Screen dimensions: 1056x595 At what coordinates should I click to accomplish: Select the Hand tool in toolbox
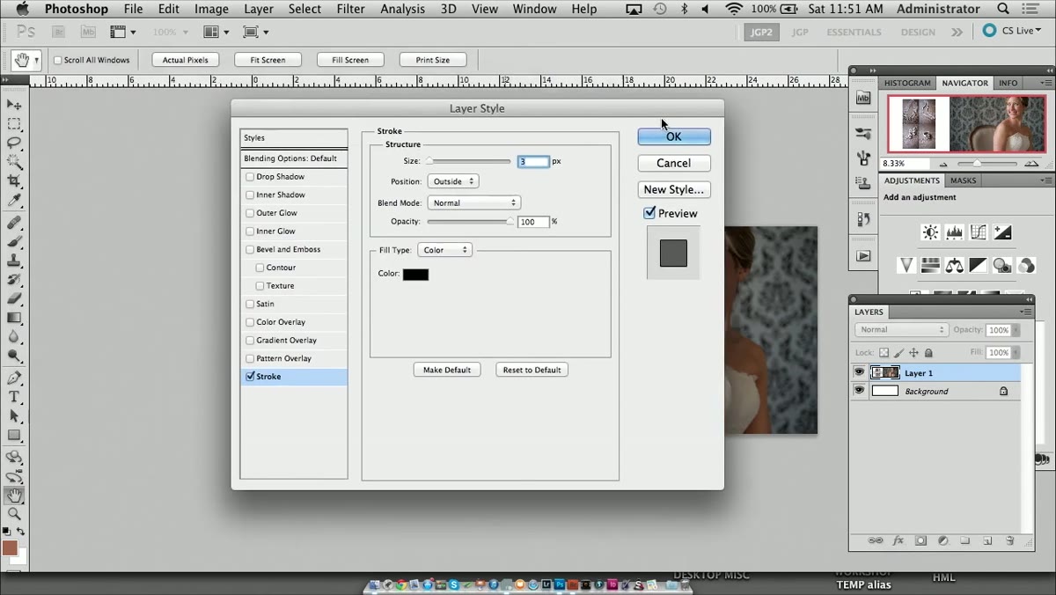click(x=14, y=496)
